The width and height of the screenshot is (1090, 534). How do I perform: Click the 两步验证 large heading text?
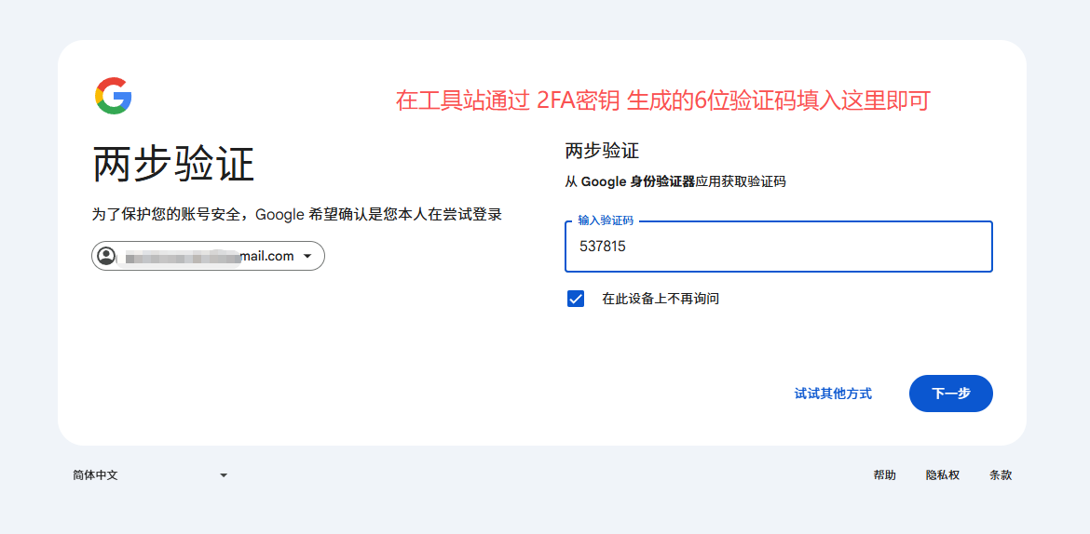tap(174, 164)
